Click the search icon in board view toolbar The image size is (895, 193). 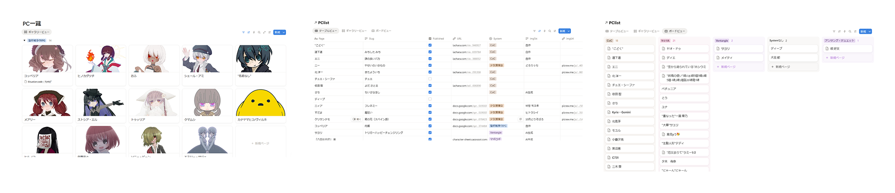(x=850, y=31)
